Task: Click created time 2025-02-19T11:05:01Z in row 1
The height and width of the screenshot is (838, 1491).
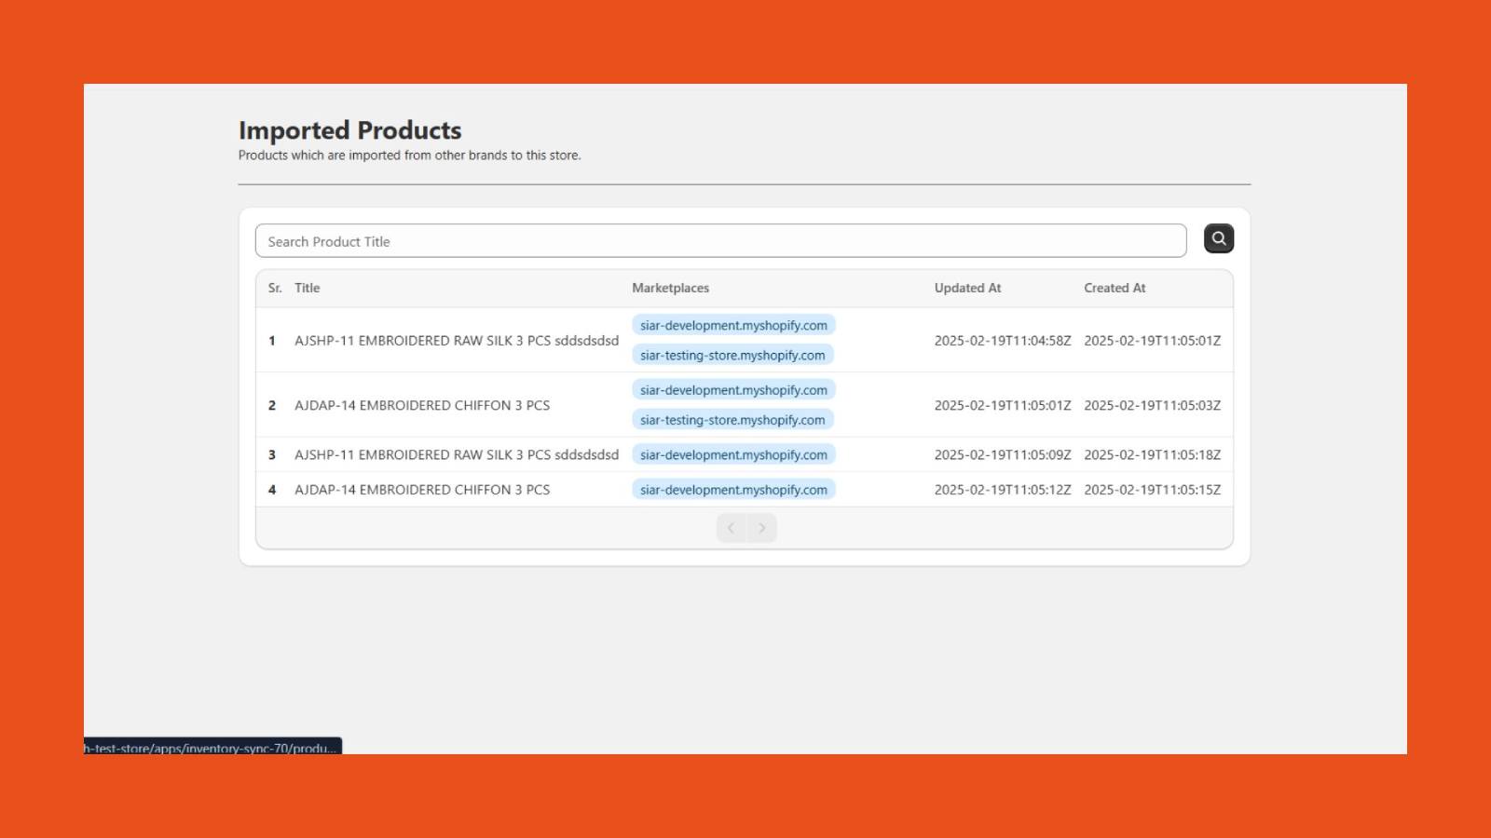Action: (1153, 341)
